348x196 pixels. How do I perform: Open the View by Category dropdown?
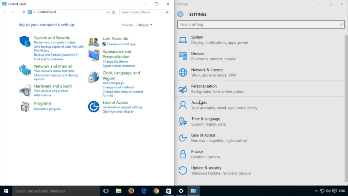tap(144, 25)
